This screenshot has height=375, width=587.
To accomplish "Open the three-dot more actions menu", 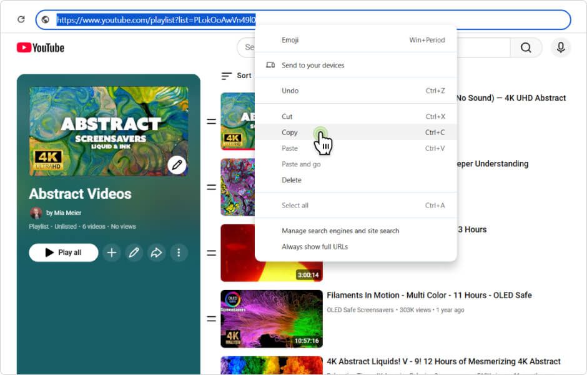I will pyautogui.click(x=179, y=252).
